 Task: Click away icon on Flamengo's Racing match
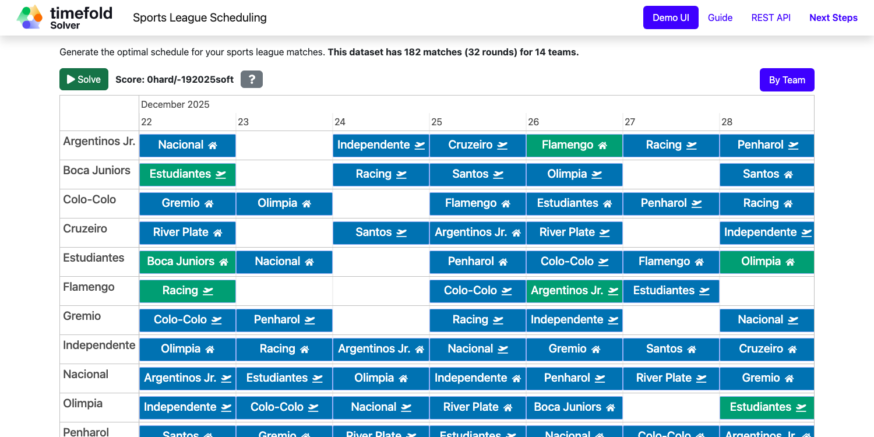point(207,291)
